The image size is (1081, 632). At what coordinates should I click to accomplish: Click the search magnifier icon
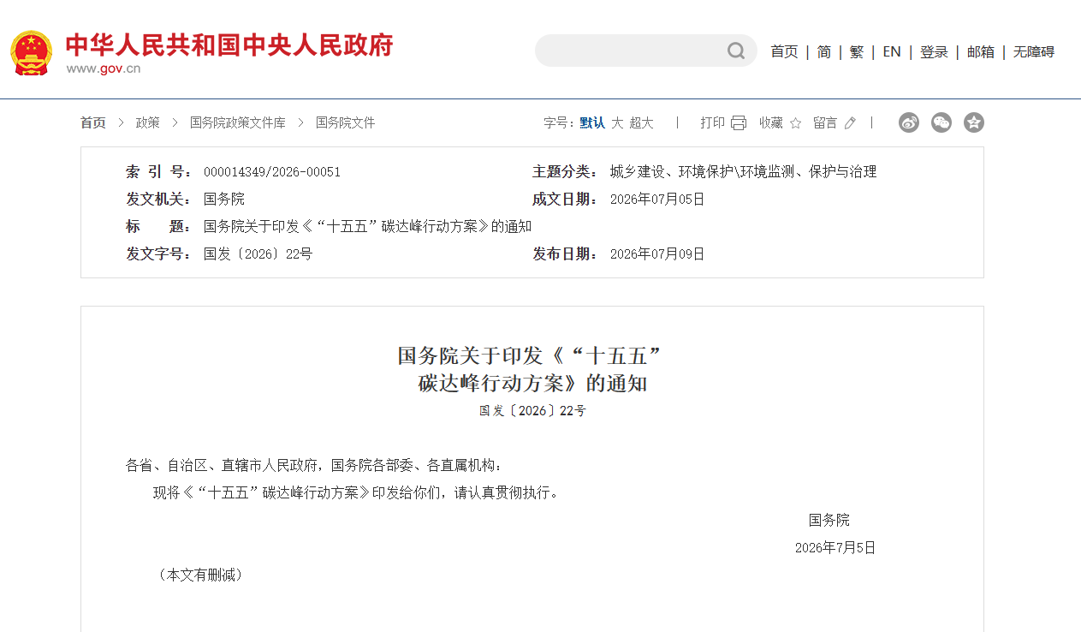point(736,51)
